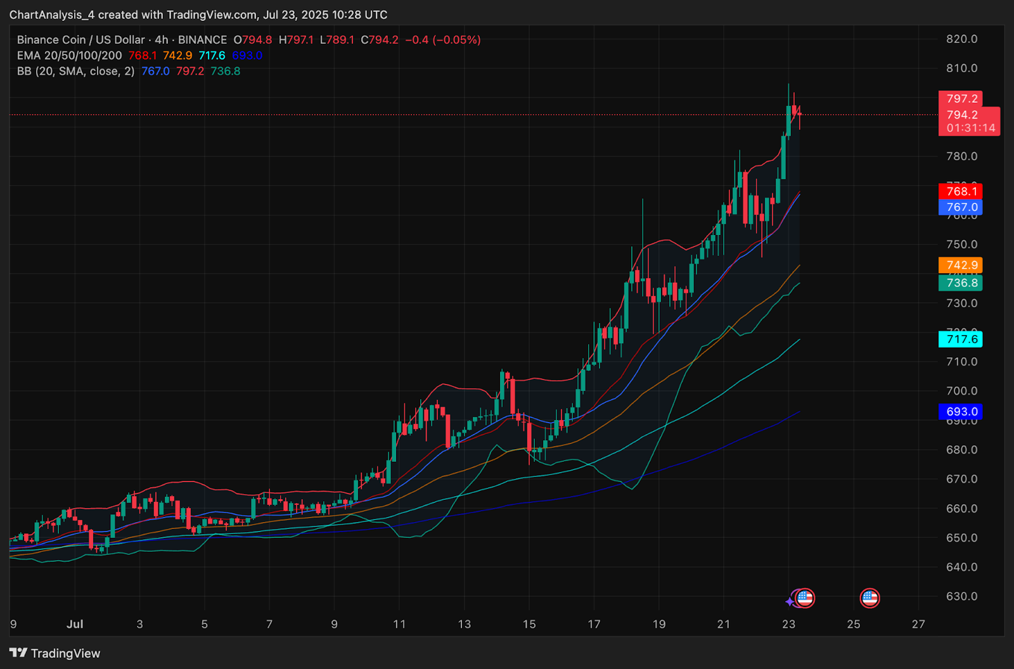Click the 670.0 price axis label
The image size is (1014, 669).
pyautogui.click(x=962, y=479)
